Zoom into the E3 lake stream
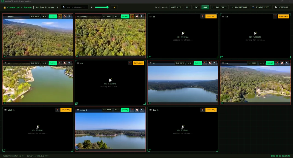Screen dimensions: 293x158 [70, 63]
